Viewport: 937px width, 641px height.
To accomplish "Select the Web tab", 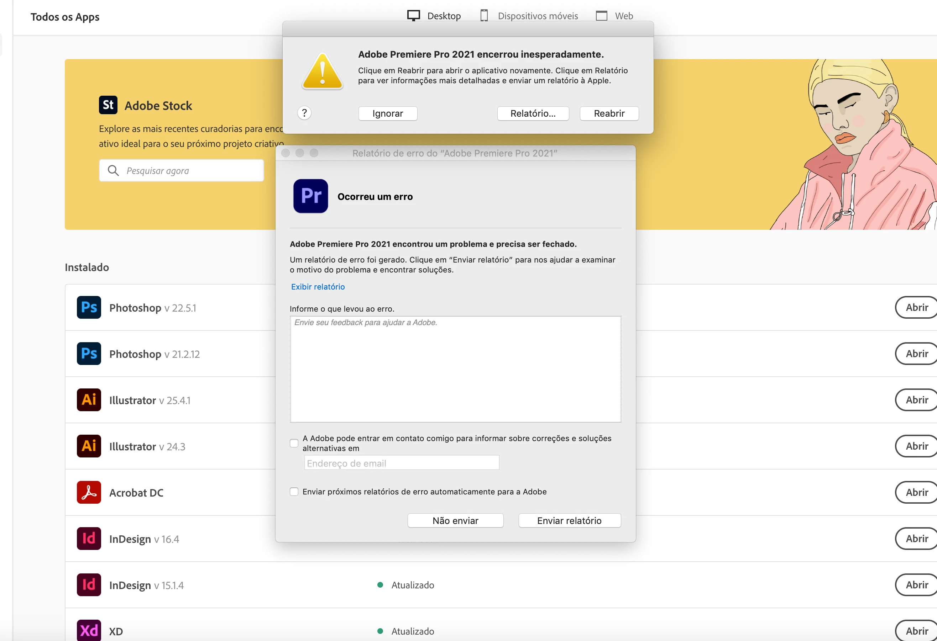I will 614,16.
